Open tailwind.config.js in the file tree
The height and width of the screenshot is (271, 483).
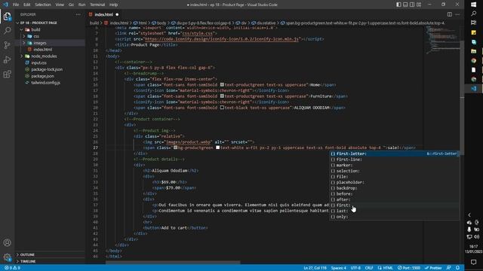45,83
